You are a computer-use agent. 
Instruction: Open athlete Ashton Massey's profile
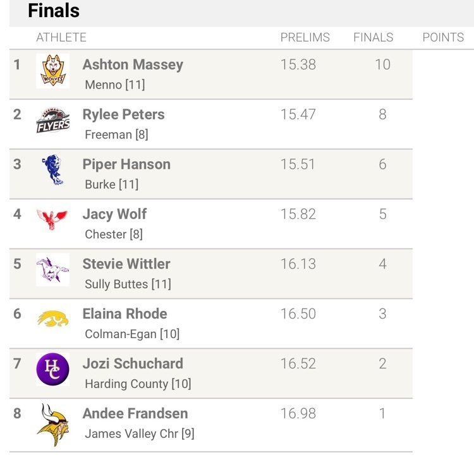pos(133,64)
